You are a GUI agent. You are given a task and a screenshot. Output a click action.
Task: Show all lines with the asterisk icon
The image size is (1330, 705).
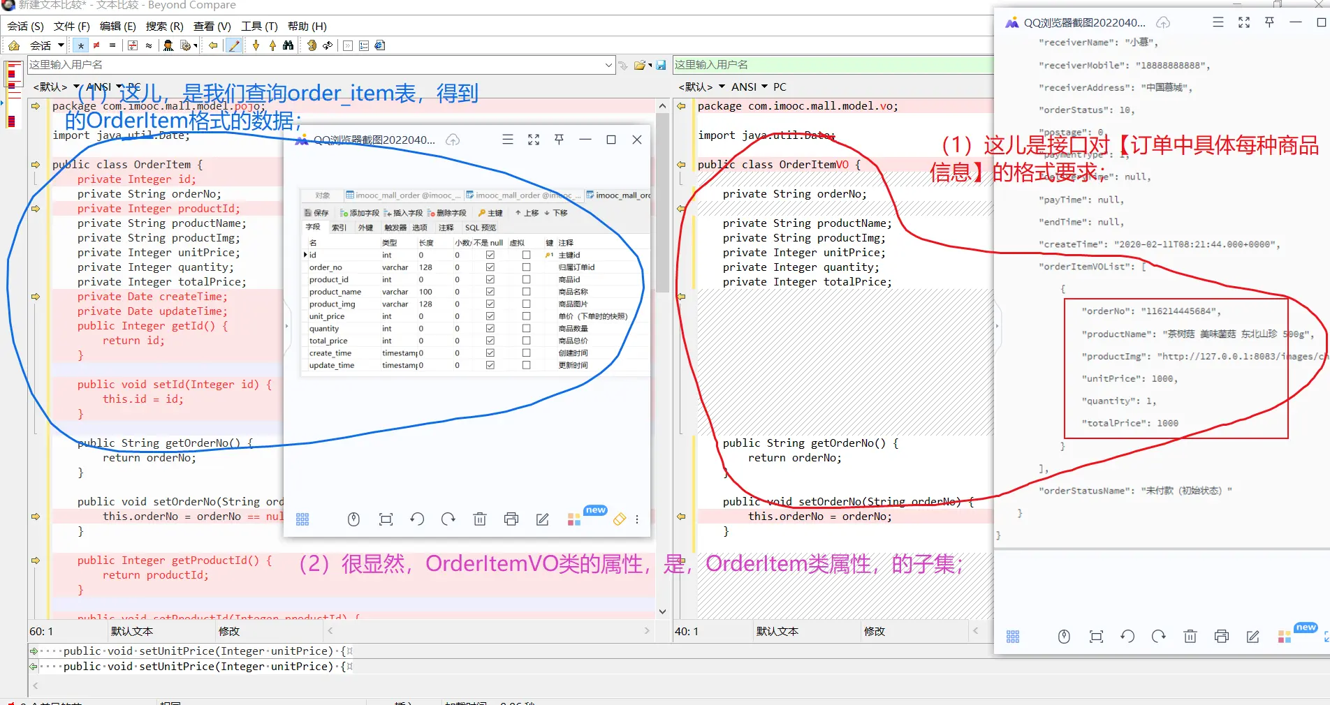[81, 45]
